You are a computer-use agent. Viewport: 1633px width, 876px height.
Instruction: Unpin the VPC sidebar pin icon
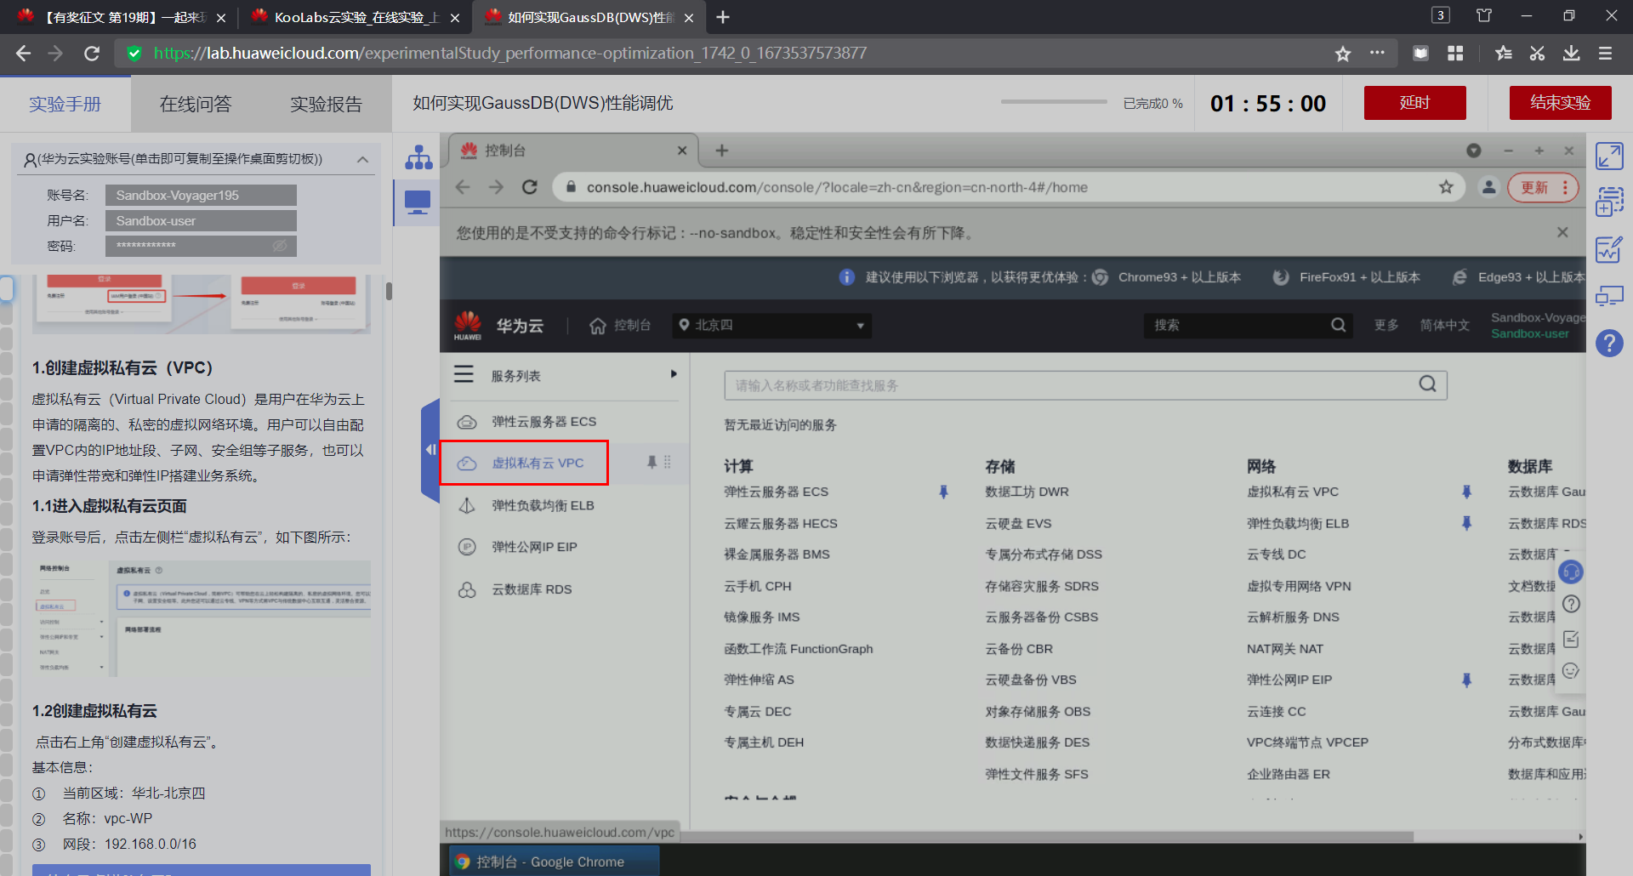[x=651, y=462]
